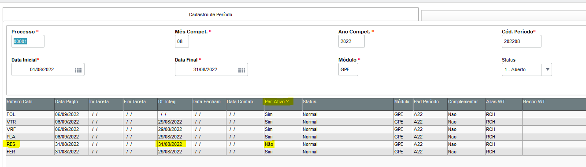Viewport: 586px width, 167px height.
Task: Select the Cadastro de Período tab
Action: [210, 15]
